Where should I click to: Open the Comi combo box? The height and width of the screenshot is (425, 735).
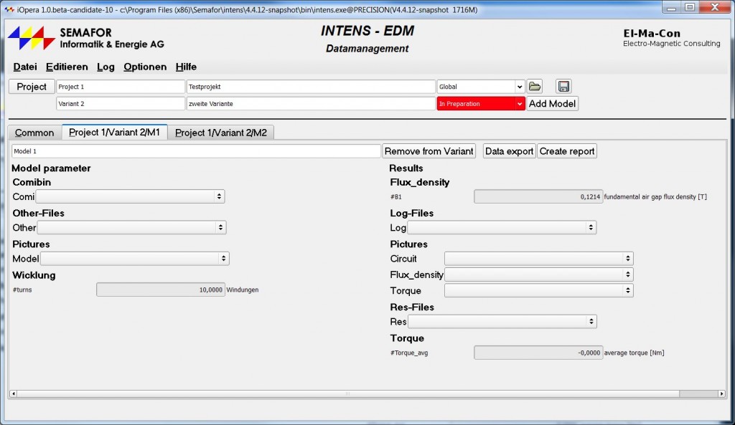tap(131, 196)
